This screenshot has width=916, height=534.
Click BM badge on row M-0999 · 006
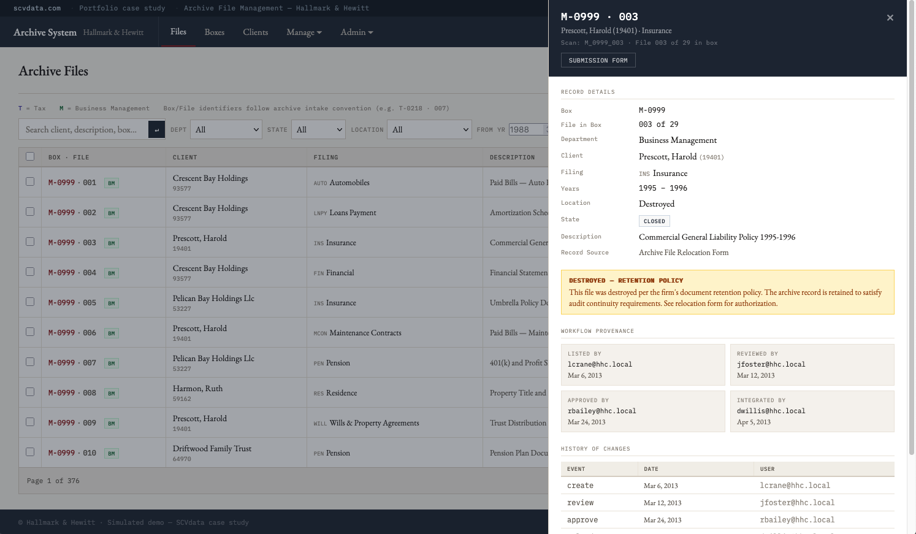112,333
